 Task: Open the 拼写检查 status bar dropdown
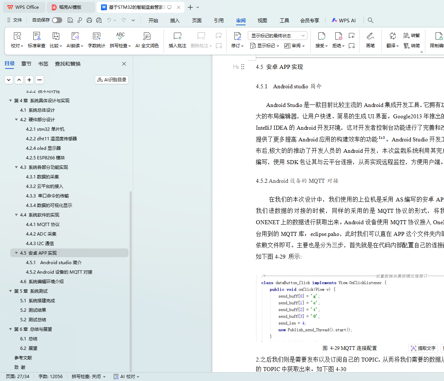coord(89,376)
